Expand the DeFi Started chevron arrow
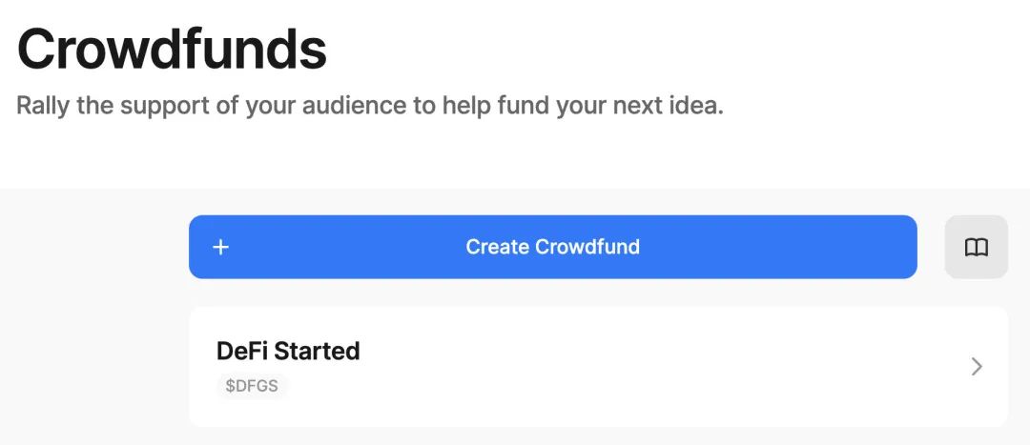The image size is (1030, 445). (977, 366)
